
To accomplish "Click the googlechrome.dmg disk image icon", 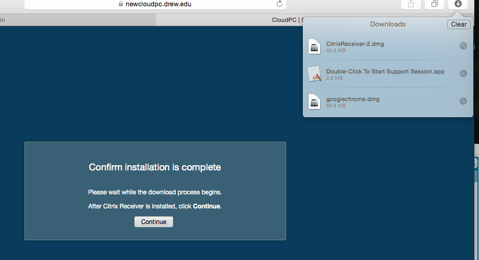I will click(x=314, y=102).
